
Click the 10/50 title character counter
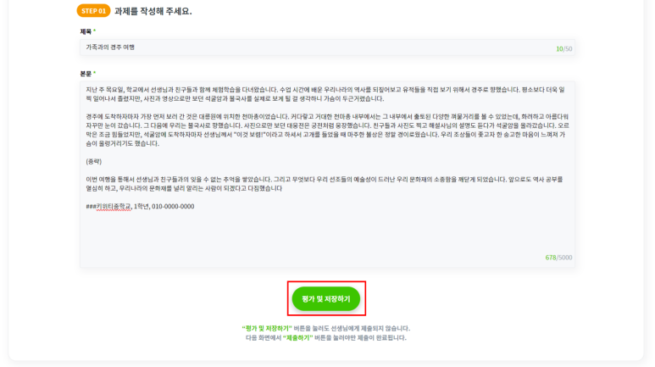[564, 49]
